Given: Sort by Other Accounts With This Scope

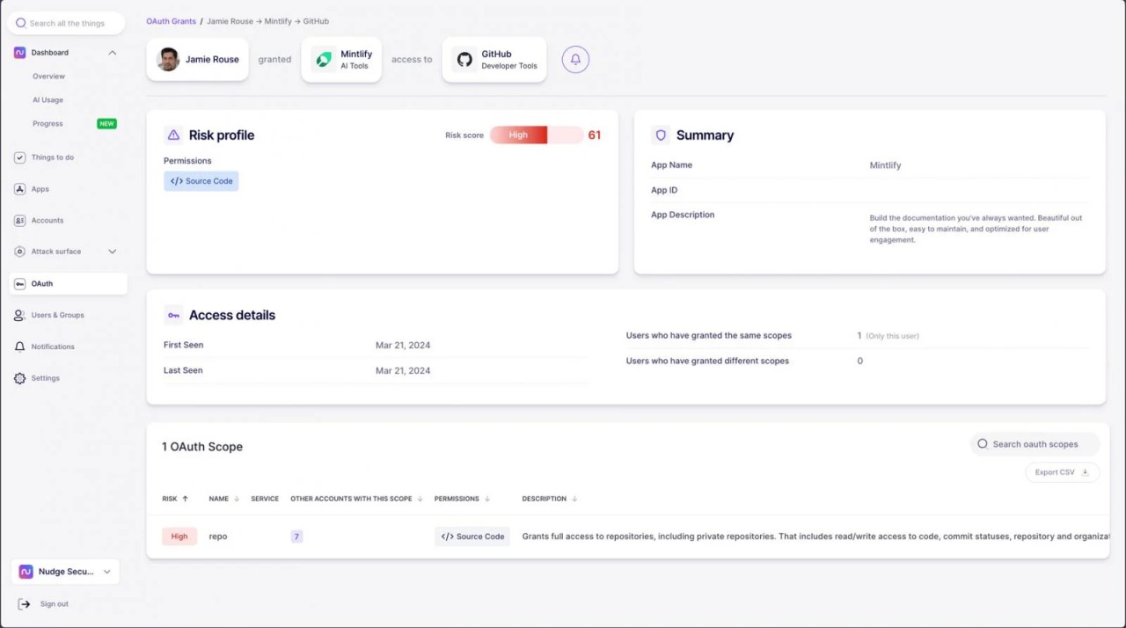Looking at the screenshot, I should (x=356, y=499).
